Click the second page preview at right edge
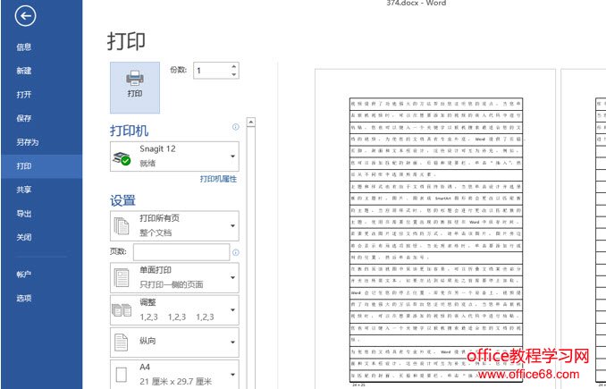Image resolution: width=606 pixels, height=389 pixels. 584,229
